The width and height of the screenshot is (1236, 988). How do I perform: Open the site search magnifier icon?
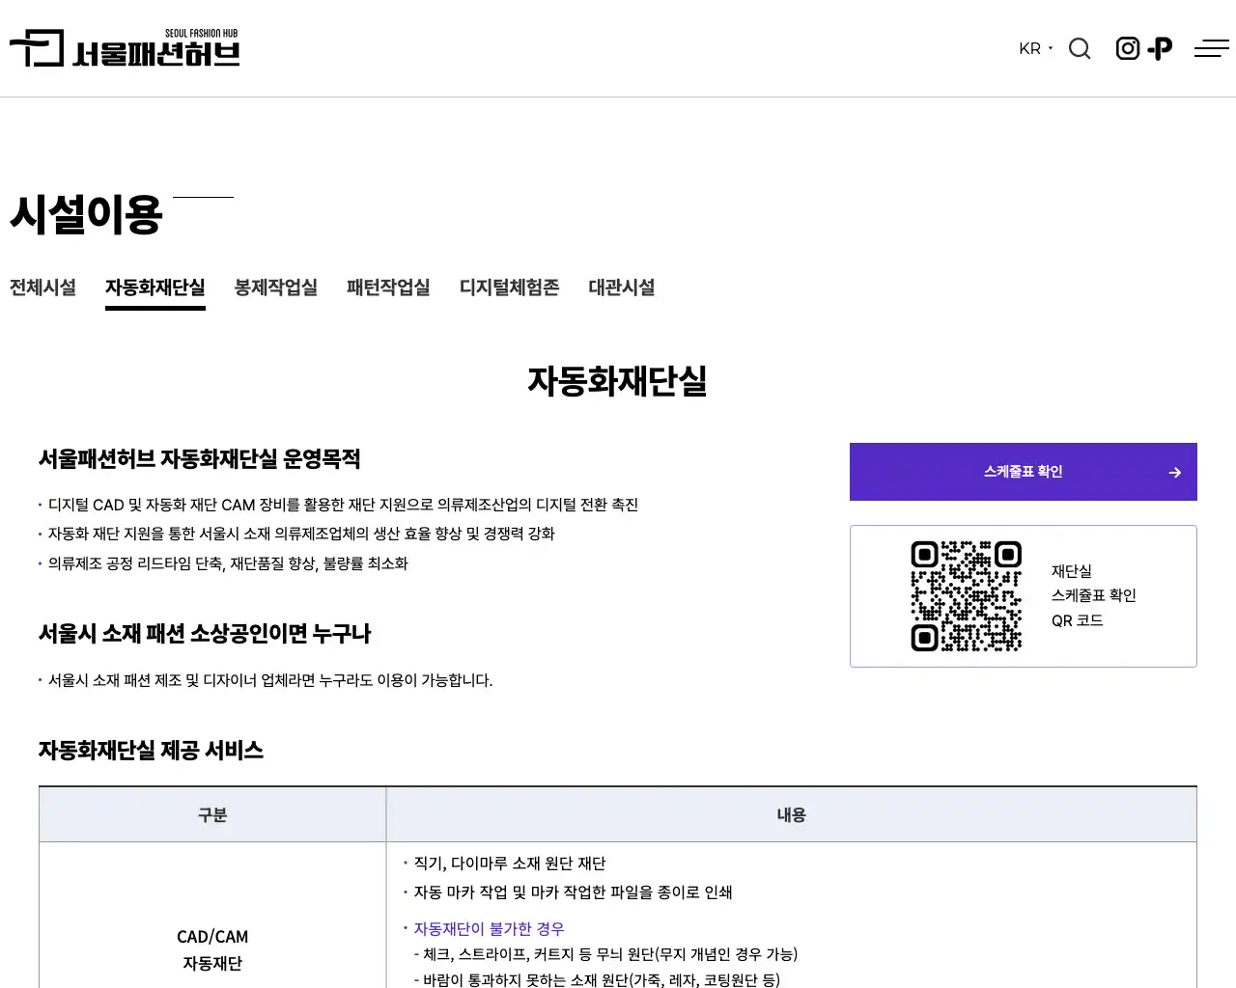[1079, 48]
